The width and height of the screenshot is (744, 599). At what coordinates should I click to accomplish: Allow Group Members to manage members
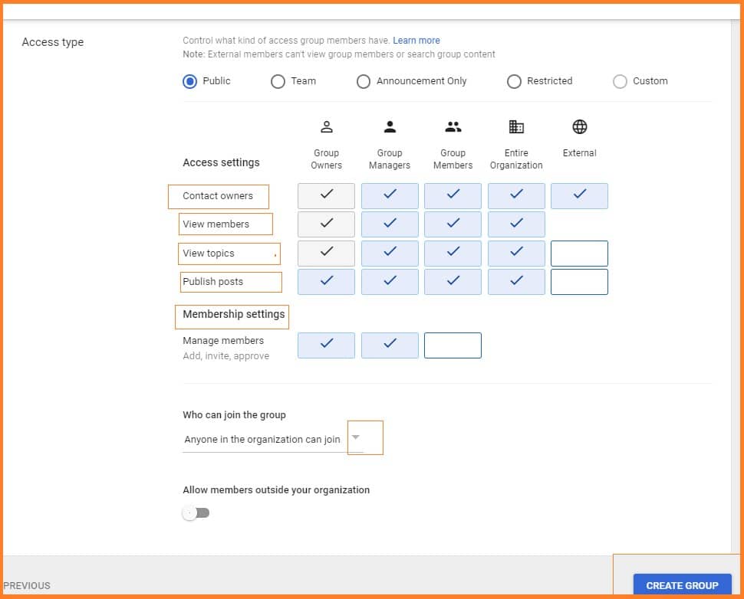[x=453, y=345]
